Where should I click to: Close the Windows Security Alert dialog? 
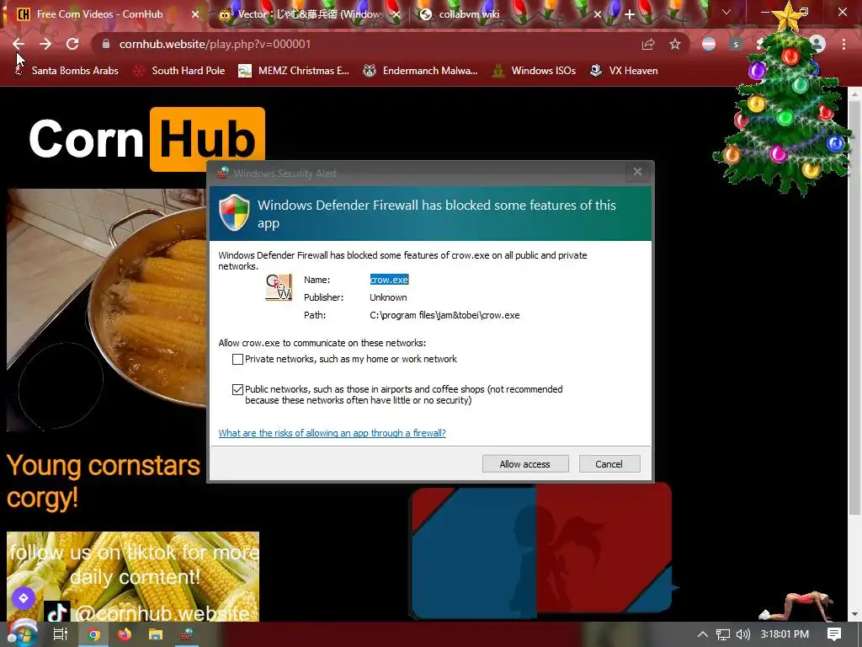point(637,172)
